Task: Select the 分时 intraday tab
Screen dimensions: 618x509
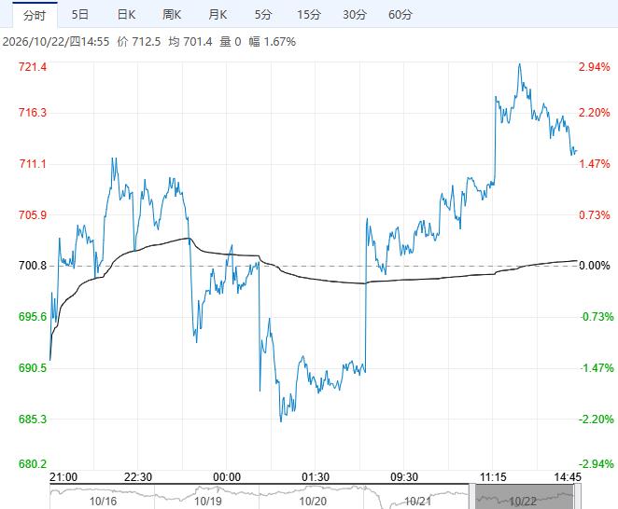Action: pyautogui.click(x=35, y=15)
